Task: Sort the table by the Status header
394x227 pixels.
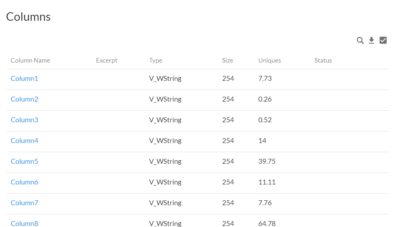Action: tap(323, 60)
